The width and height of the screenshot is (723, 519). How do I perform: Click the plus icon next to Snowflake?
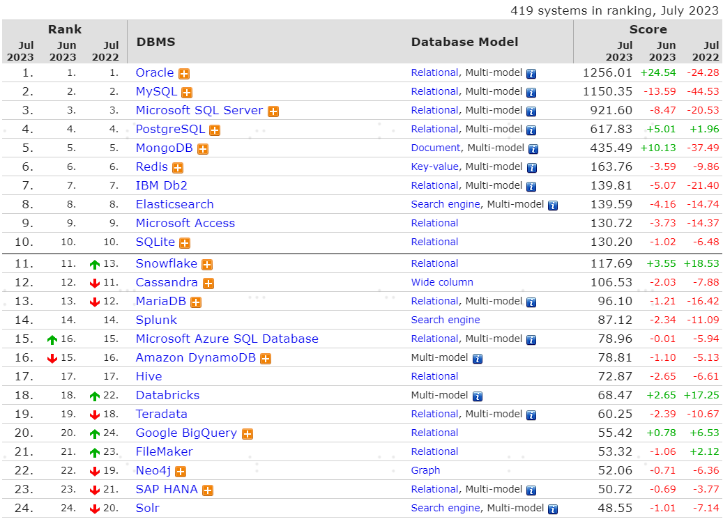[208, 265]
